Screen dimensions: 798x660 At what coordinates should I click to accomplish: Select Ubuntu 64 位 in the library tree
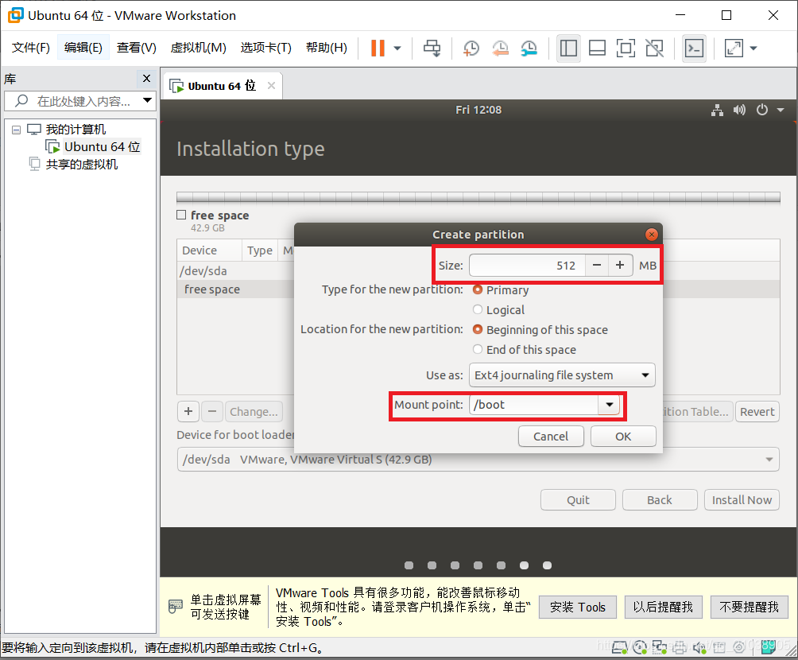click(102, 146)
